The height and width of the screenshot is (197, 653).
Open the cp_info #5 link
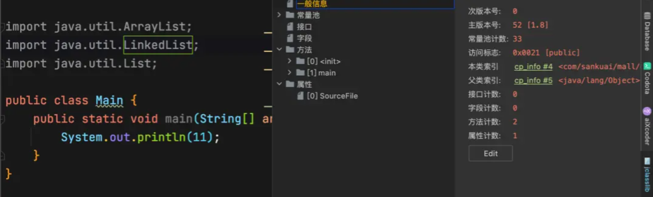click(x=533, y=80)
